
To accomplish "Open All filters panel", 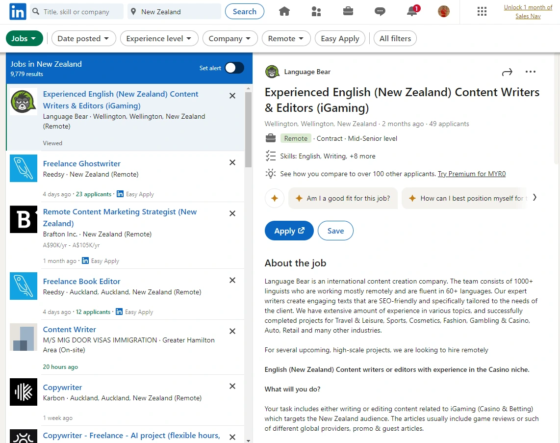I will click(x=395, y=39).
